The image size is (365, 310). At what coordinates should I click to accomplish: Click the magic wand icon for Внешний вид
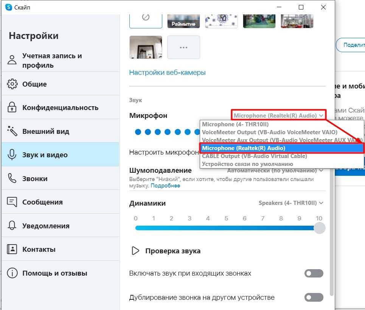(12, 131)
